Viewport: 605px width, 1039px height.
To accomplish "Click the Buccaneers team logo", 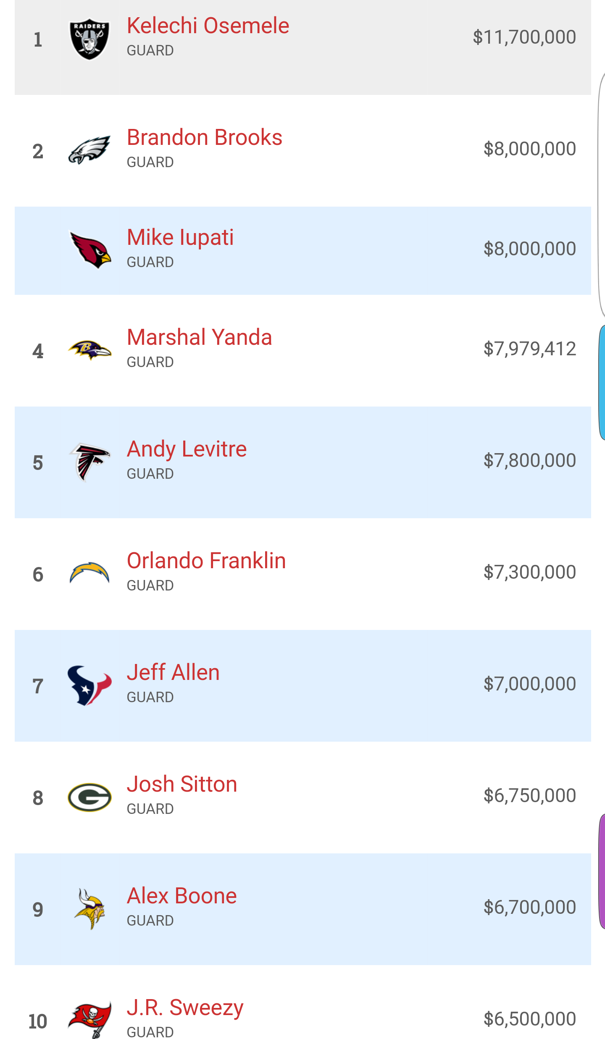I will pyautogui.click(x=89, y=1020).
